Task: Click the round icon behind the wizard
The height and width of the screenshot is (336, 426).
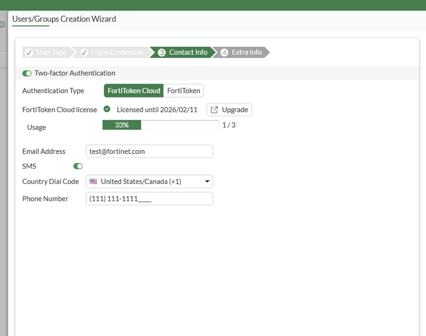Action: (2, 25)
